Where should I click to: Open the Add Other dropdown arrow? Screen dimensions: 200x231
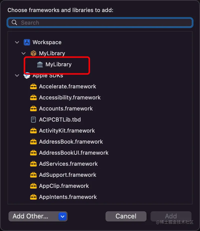(62, 216)
